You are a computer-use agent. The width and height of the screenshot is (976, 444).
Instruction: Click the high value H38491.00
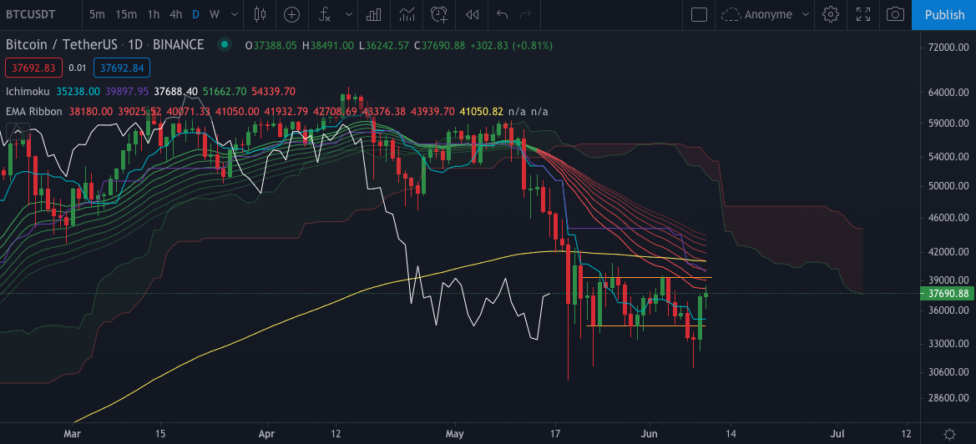pos(328,45)
